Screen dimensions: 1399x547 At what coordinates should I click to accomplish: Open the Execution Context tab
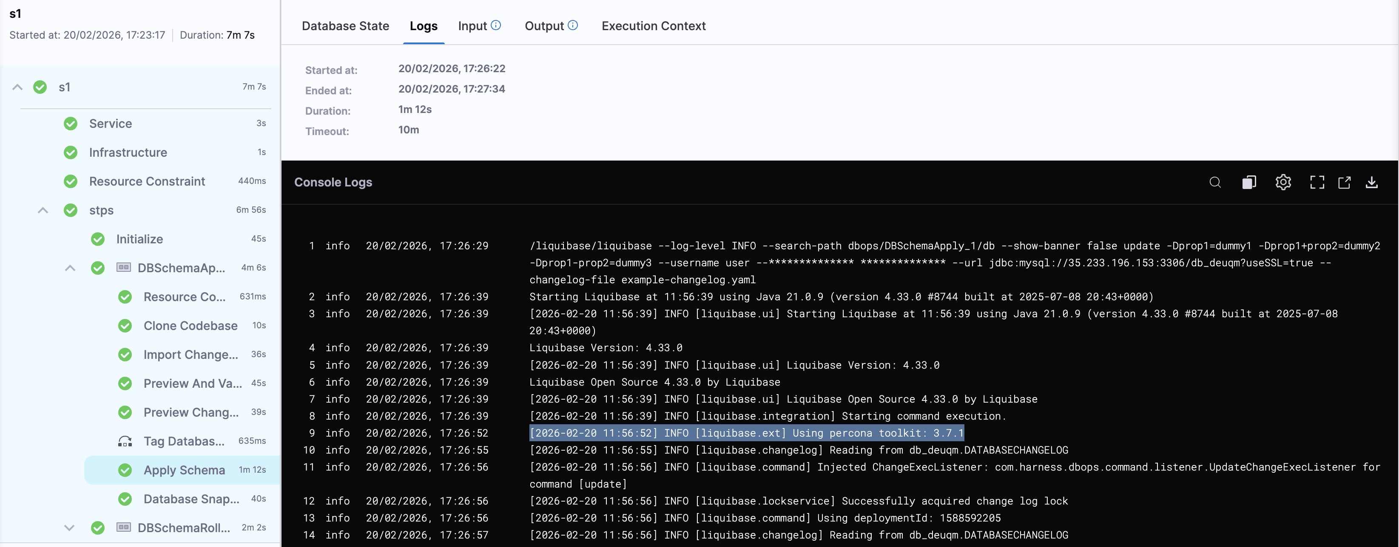pos(653,25)
